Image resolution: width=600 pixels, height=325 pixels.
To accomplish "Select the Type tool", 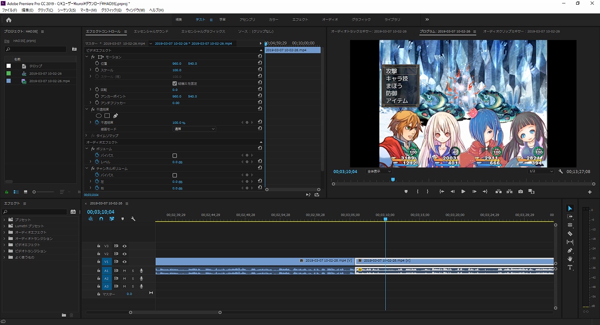I will pyautogui.click(x=570, y=267).
